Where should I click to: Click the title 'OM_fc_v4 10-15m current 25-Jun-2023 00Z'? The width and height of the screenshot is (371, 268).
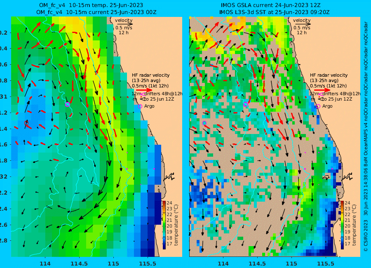pyautogui.click(x=96, y=12)
